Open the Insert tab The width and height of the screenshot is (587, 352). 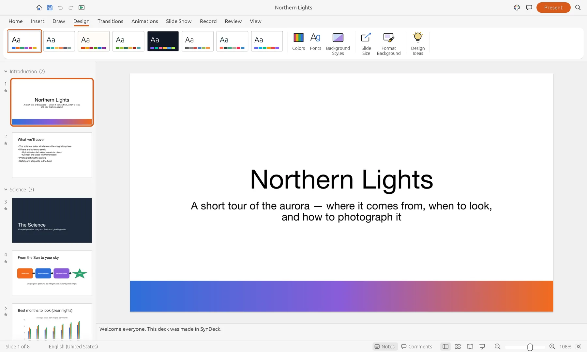pos(38,21)
